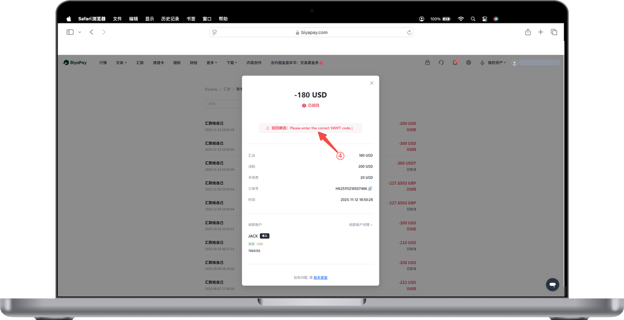Copy the order number HK25111218507486
624x320 pixels.
coord(370,189)
